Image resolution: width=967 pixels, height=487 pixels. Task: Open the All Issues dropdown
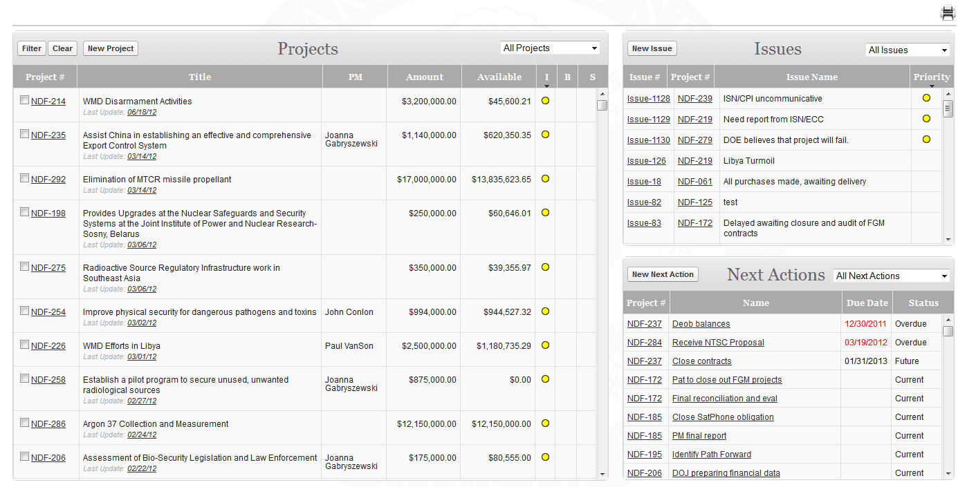[907, 49]
